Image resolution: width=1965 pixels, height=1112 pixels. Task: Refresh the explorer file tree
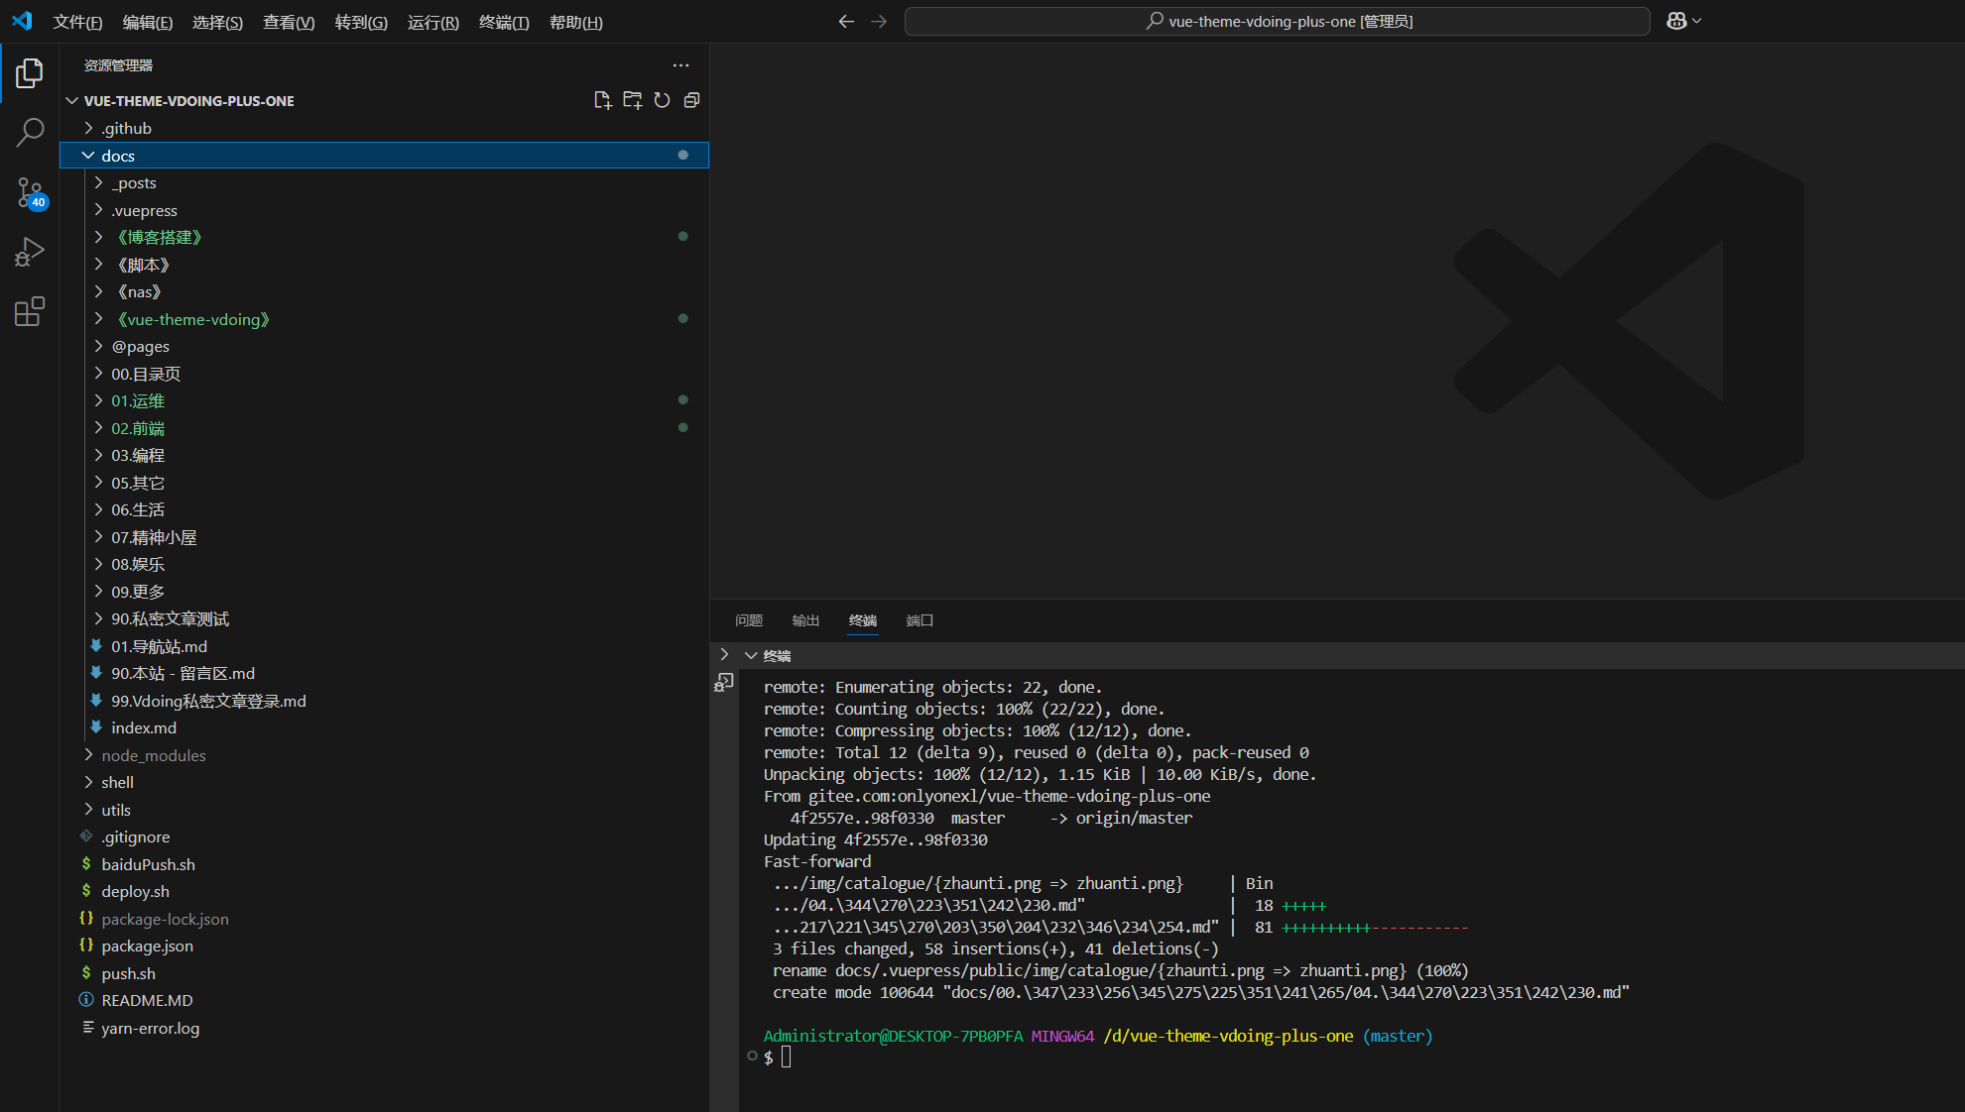[x=662, y=100]
